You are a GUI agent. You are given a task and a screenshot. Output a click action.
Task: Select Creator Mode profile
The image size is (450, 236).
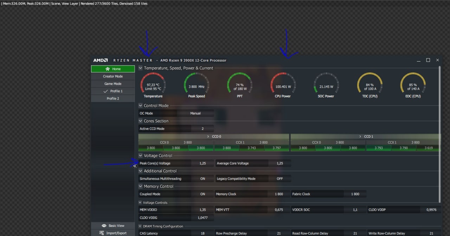[x=113, y=76]
